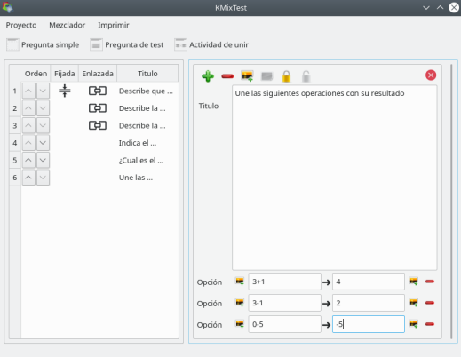Viewport: 461px width, 357px height.
Task: Click the add image icon in editor toolbar
Action: coord(247,76)
